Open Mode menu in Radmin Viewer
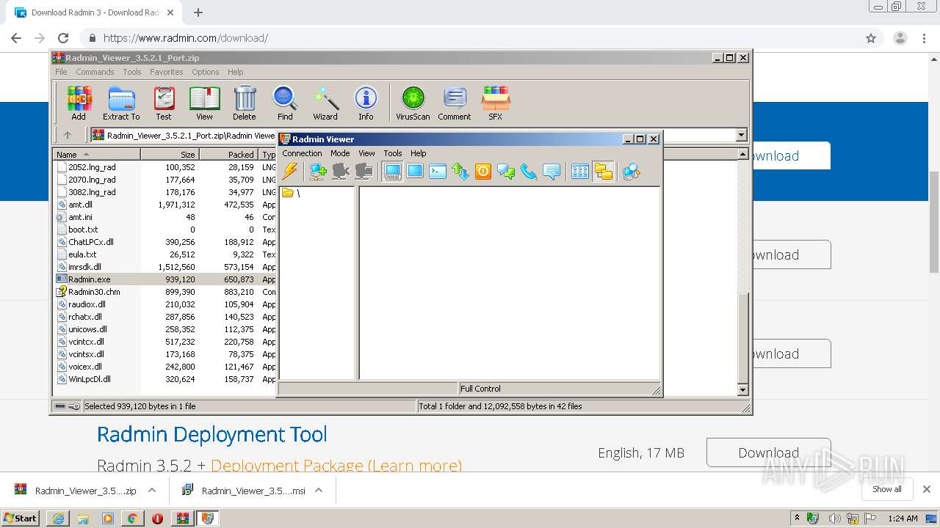The width and height of the screenshot is (940, 528). (340, 153)
